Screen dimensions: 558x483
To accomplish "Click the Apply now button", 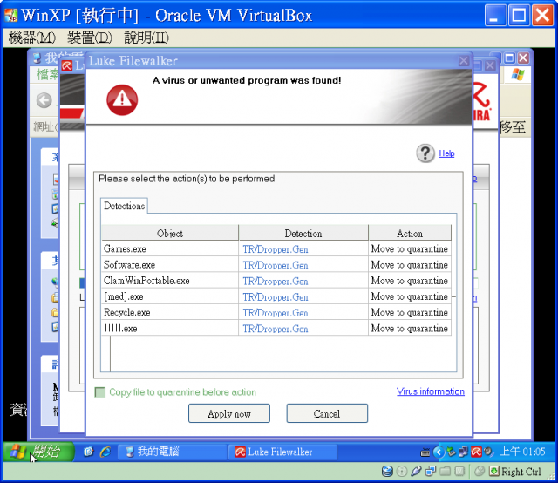I will 229,413.
